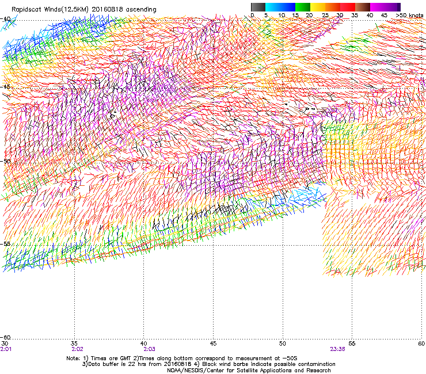Click the bottom-axis longitude label '45'
This screenshot has height=374, width=426.
point(213,344)
